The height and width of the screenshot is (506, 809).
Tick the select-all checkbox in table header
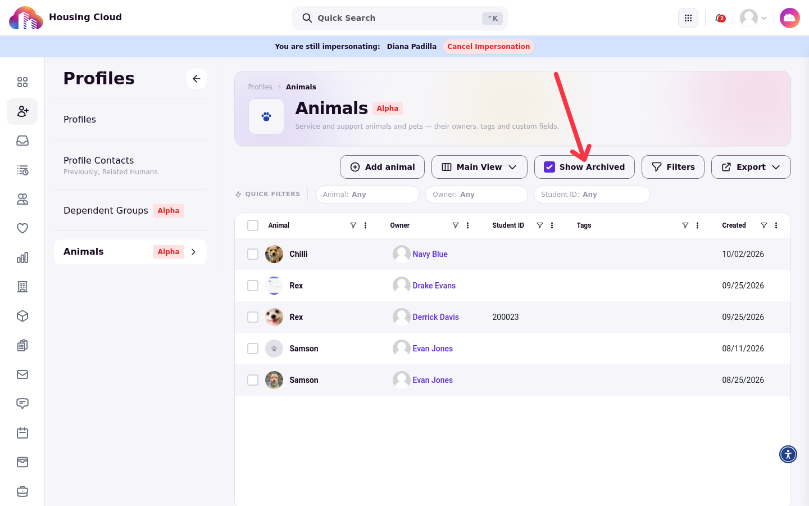[x=253, y=225]
